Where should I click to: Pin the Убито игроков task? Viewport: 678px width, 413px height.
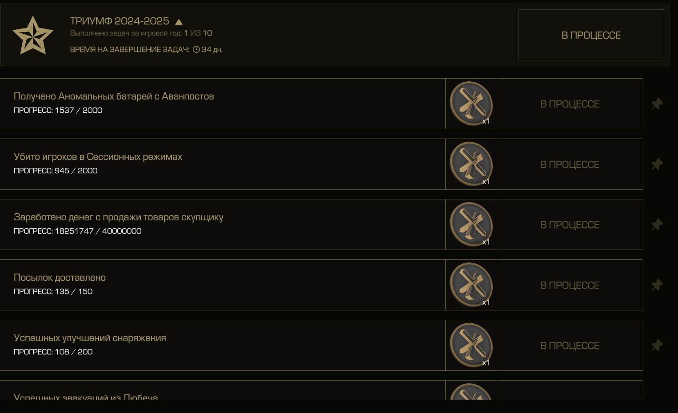[657, 164]
